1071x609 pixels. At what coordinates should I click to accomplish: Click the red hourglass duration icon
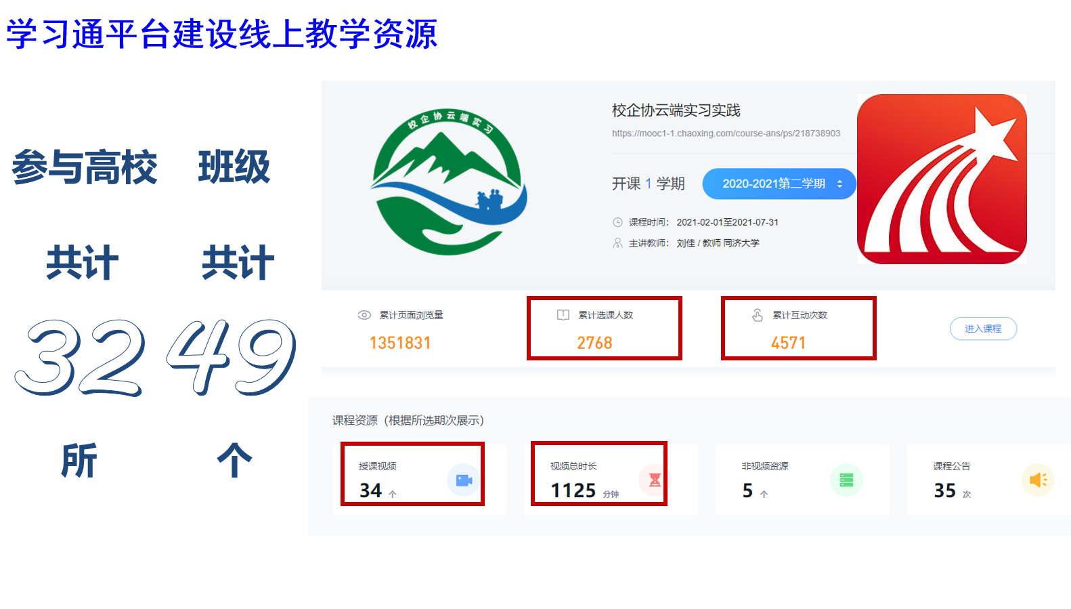[655, 480]
